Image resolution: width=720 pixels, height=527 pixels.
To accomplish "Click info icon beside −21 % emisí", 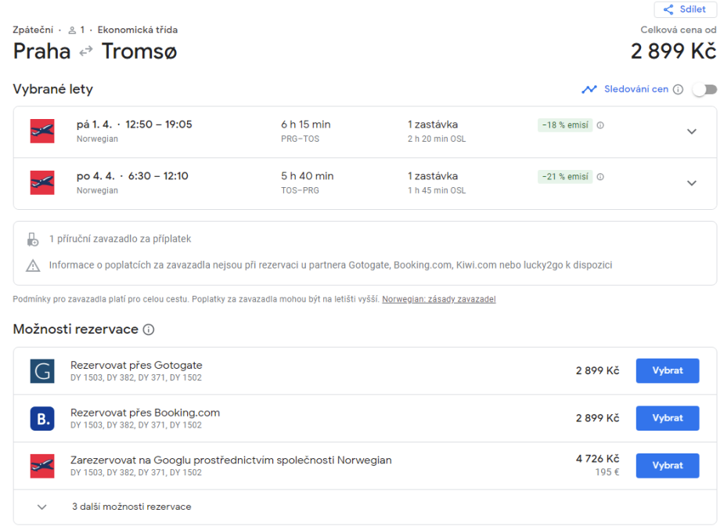I will pyautogui.click(x=600, y=177).
